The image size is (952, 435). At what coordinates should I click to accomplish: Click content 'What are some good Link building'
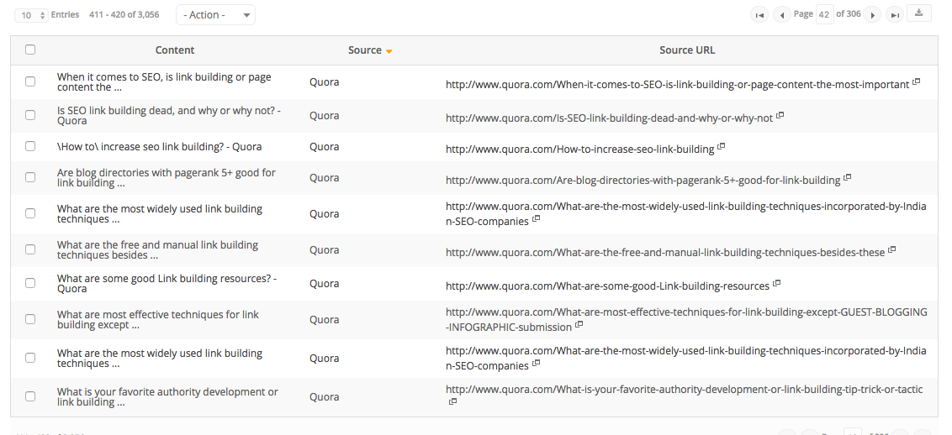pyautogui.click(x=167, y=284)
